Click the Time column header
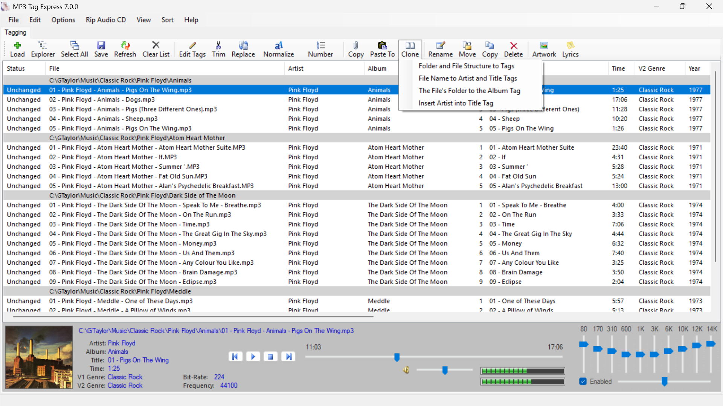Viewport: 723px width, 406px height. click(x=621, y=68)
